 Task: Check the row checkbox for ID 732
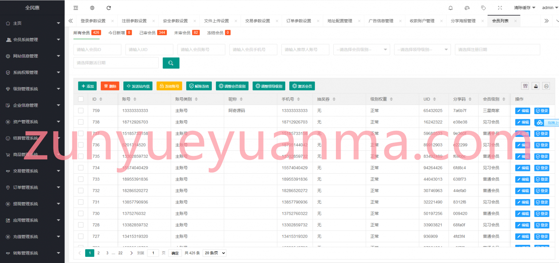click(81, 191)
